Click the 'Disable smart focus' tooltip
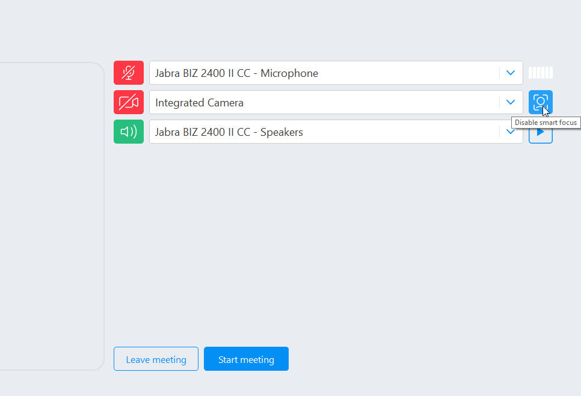 [x=546, y=123]
